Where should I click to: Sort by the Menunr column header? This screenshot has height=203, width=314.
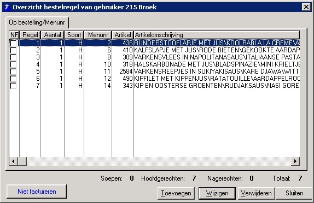click(x=98, y=35)
